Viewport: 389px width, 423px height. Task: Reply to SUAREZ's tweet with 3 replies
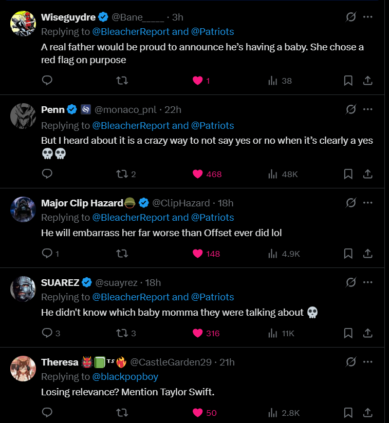tap(47, 333)
